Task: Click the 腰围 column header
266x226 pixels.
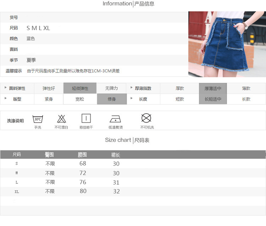Action: click(x=82, y=155)
